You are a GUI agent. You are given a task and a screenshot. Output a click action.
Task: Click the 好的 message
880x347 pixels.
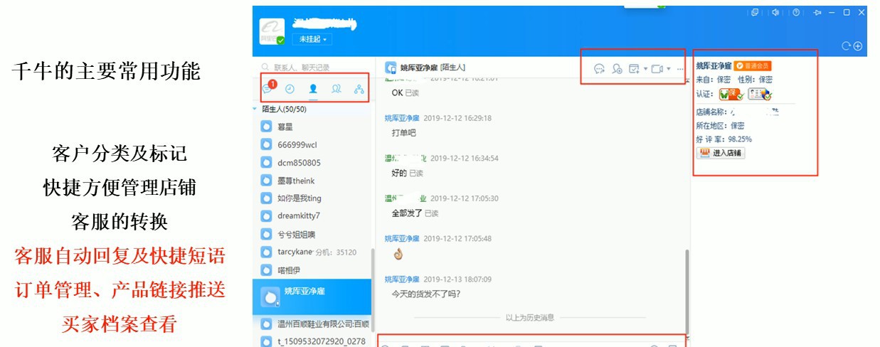(399, 173)
